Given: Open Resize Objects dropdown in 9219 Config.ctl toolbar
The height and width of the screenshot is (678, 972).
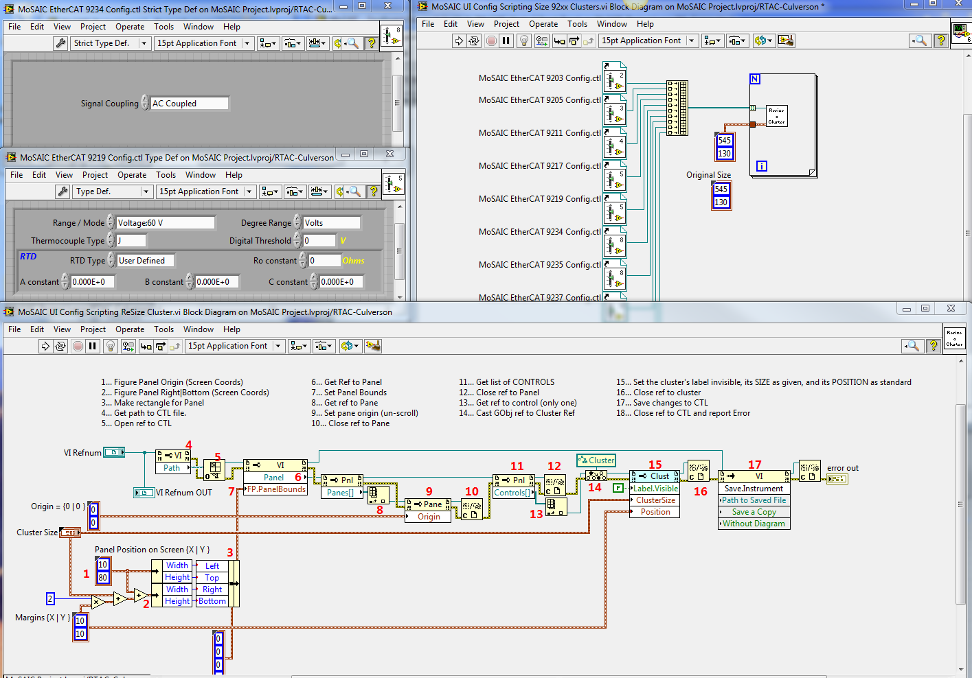Looking at the screenshot, I should tap(319, 191).
